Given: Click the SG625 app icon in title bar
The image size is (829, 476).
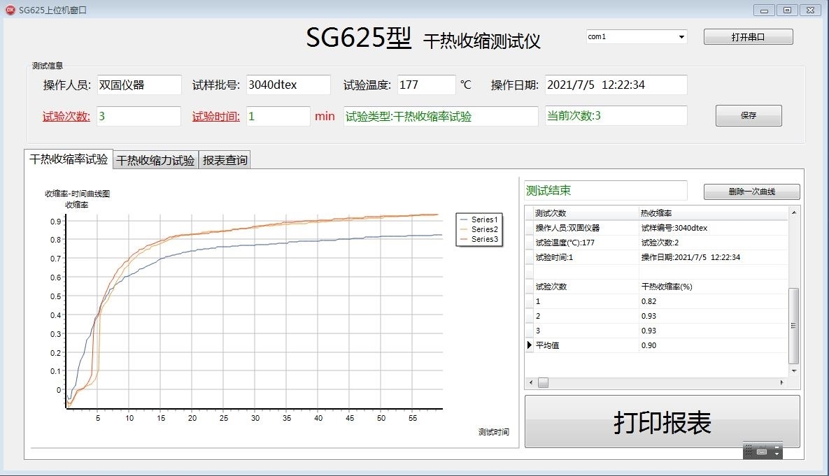Looking at the screenshot, I should coord(10,10).
